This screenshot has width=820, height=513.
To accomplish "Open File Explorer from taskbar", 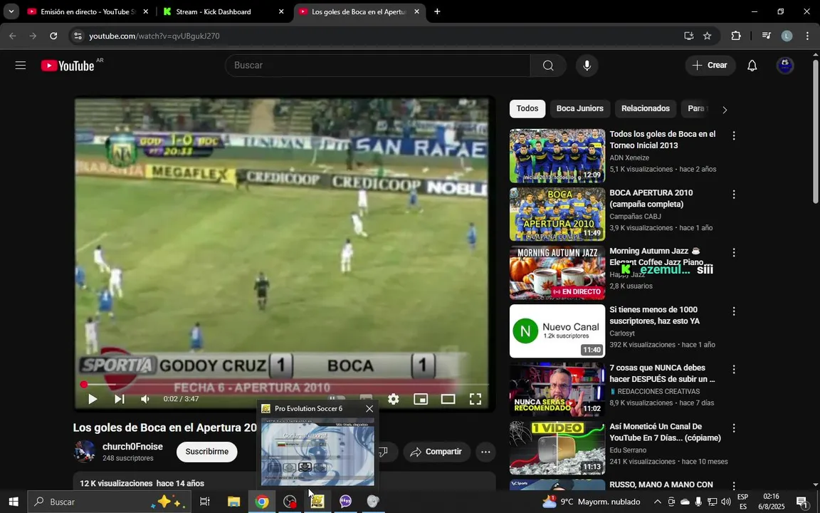I will (x=233, y=502).
